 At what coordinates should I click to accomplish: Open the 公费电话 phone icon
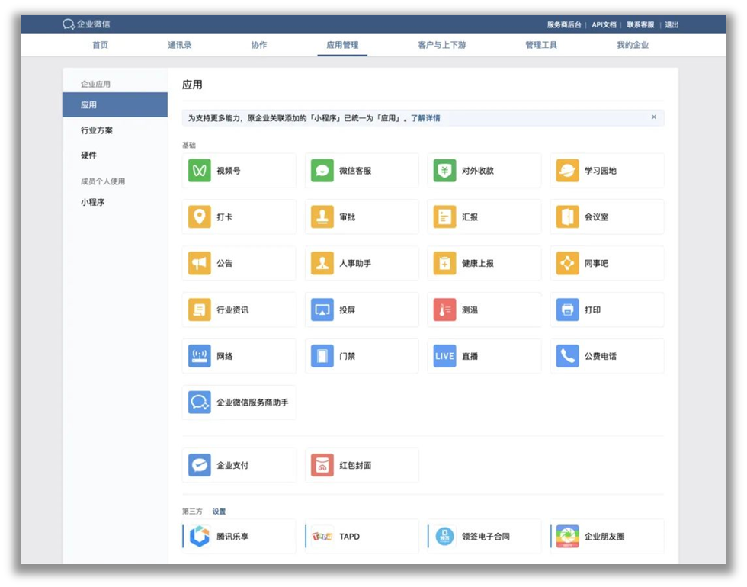[x=567, y=356]
